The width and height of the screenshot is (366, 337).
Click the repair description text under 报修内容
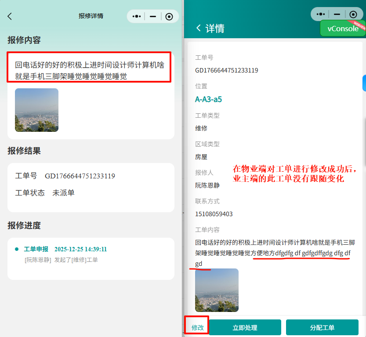coord(89,71)
